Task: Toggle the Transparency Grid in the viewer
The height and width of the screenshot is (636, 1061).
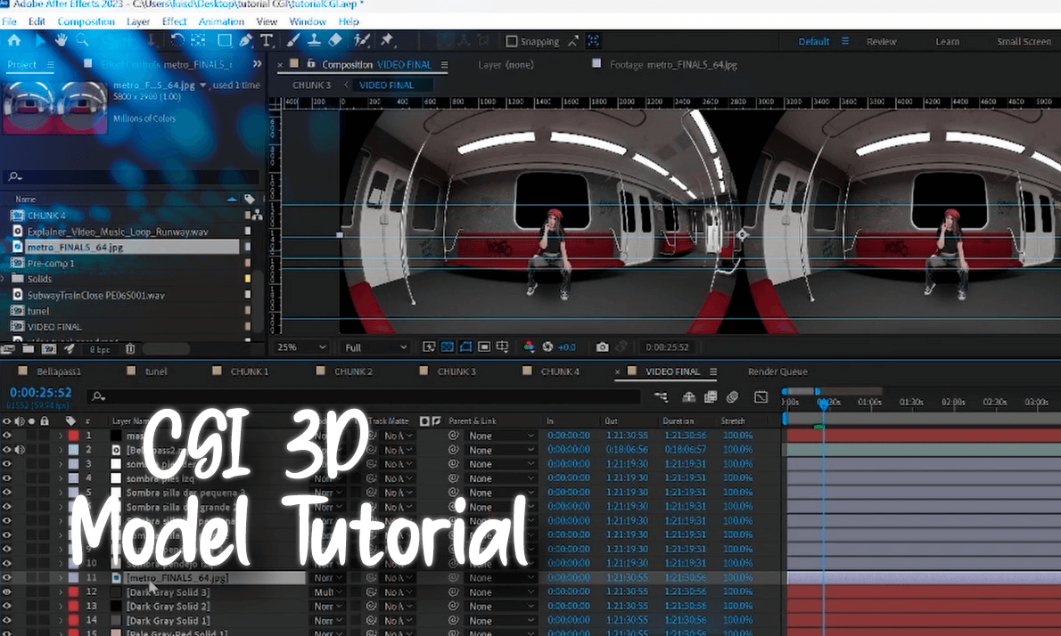Action: pyautogui.click(x=448, y=347)
